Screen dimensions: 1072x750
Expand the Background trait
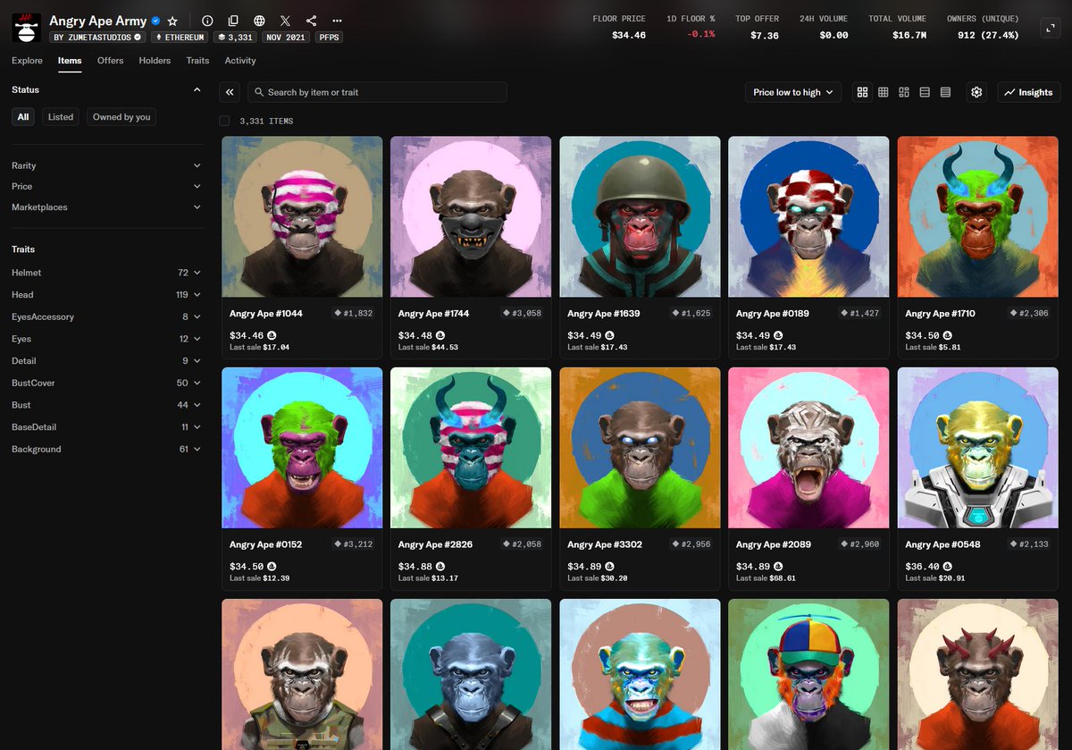tap(107, 449)
